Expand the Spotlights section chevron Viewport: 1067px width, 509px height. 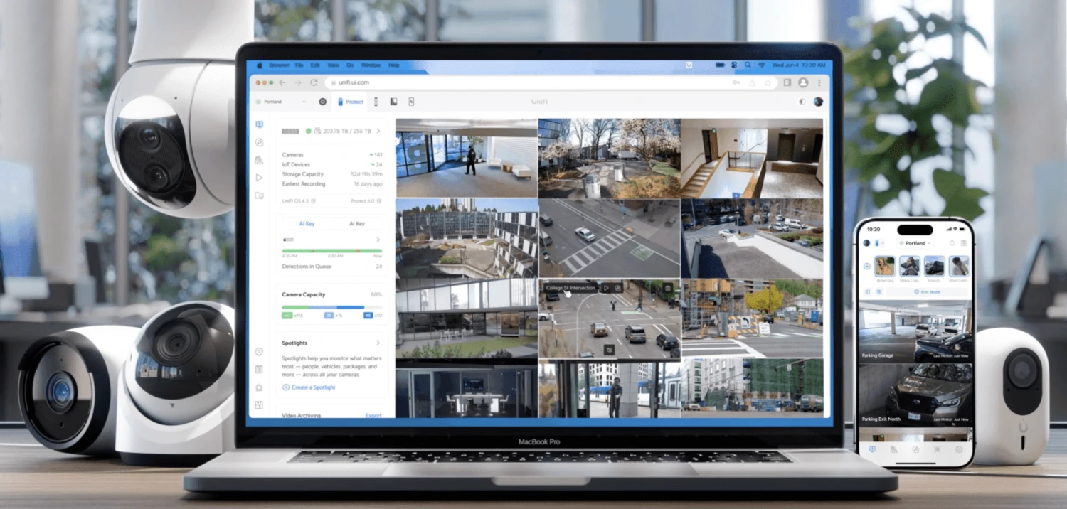pos(378,343)
